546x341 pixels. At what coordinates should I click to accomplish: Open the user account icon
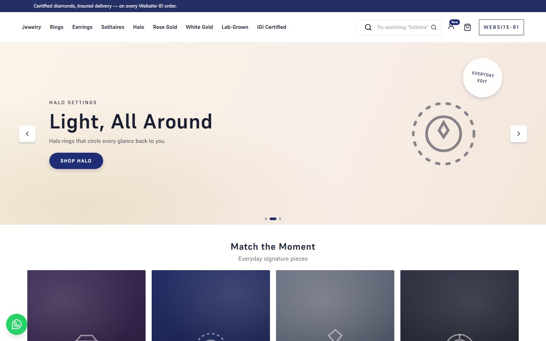451,27
